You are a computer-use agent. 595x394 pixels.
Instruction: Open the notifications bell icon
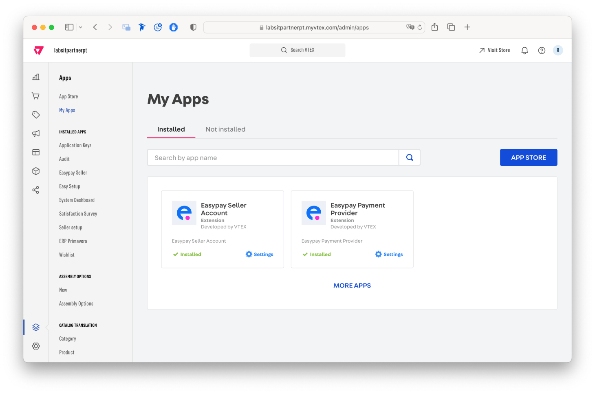[524, 51]
